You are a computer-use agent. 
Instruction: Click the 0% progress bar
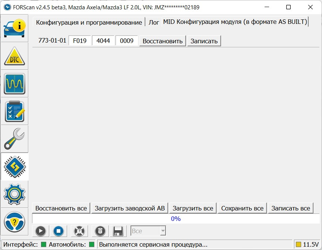click(x=176, y=219)
